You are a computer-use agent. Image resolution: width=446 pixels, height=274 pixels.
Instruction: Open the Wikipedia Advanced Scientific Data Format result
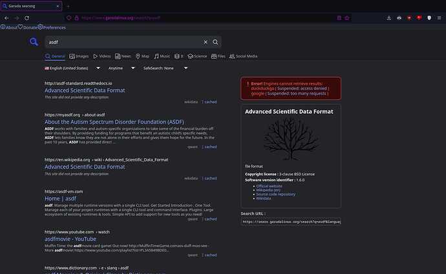tap(85, 167)
